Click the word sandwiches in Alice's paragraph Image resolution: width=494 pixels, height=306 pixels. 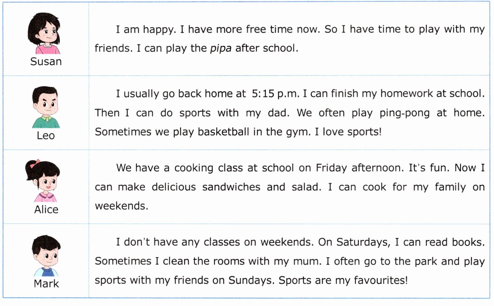(231, 187)
